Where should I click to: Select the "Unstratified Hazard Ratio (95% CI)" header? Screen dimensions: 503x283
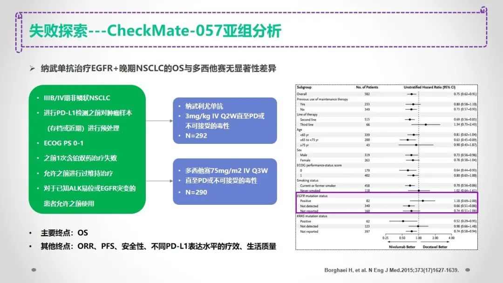click(429, 87)
